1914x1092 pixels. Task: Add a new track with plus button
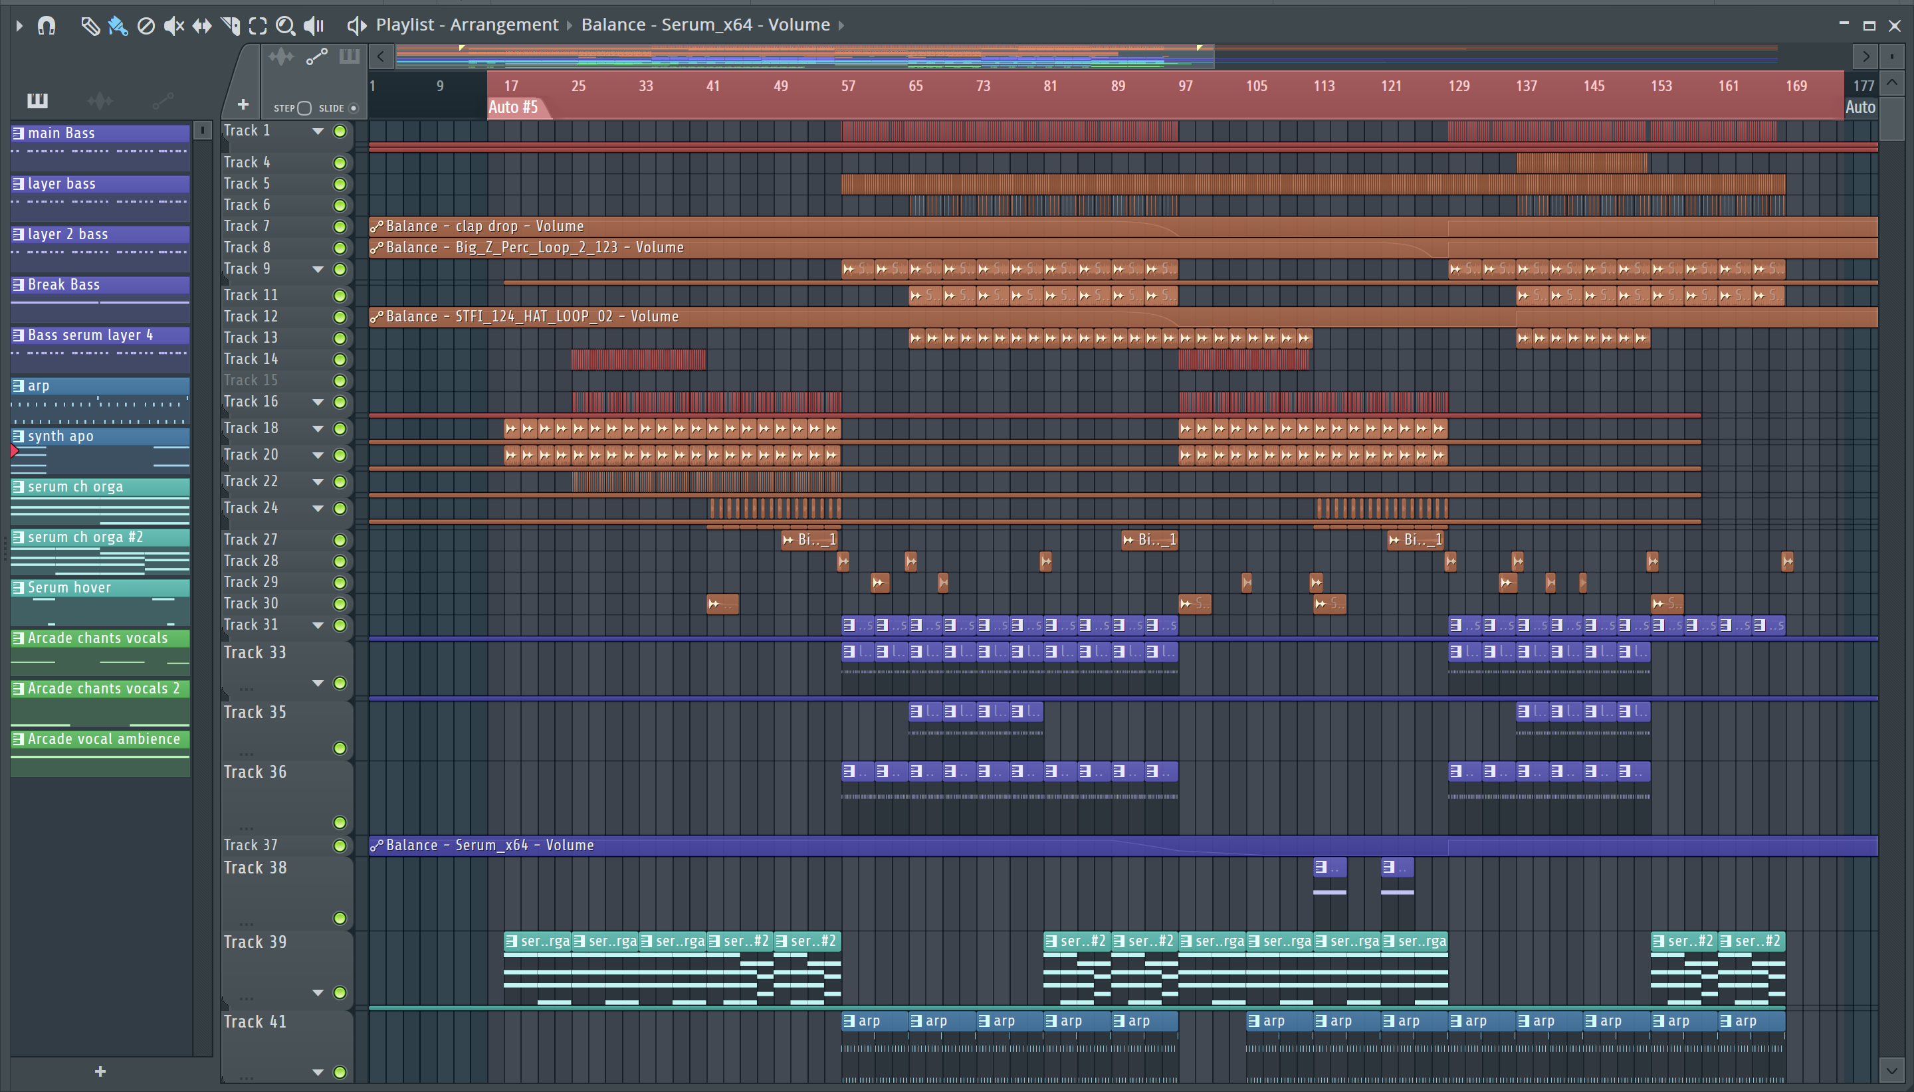pyautogui.click(x=243, y=104)
